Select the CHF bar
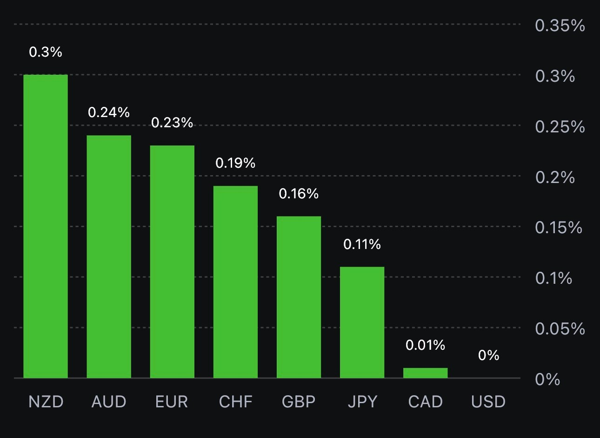 235,282
